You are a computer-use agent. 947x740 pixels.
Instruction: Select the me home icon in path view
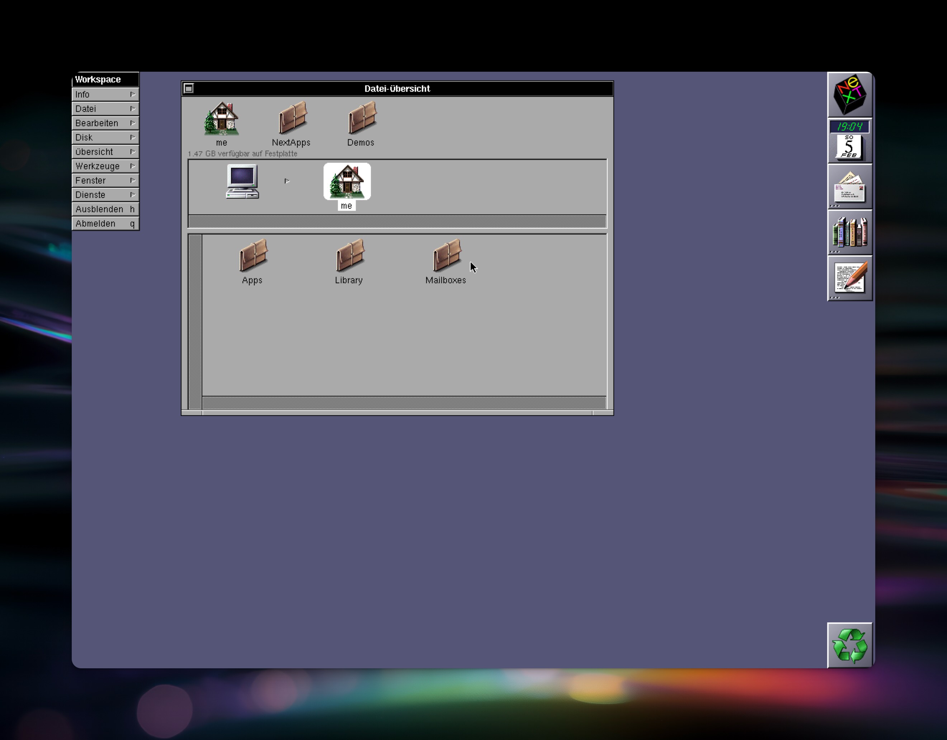point(347,181)
